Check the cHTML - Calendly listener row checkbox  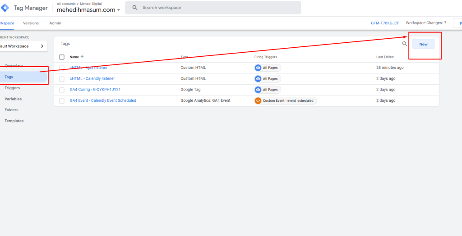tap(62, 79)
